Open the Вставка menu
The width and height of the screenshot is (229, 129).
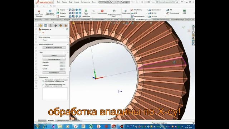click(x=76, y=2)
